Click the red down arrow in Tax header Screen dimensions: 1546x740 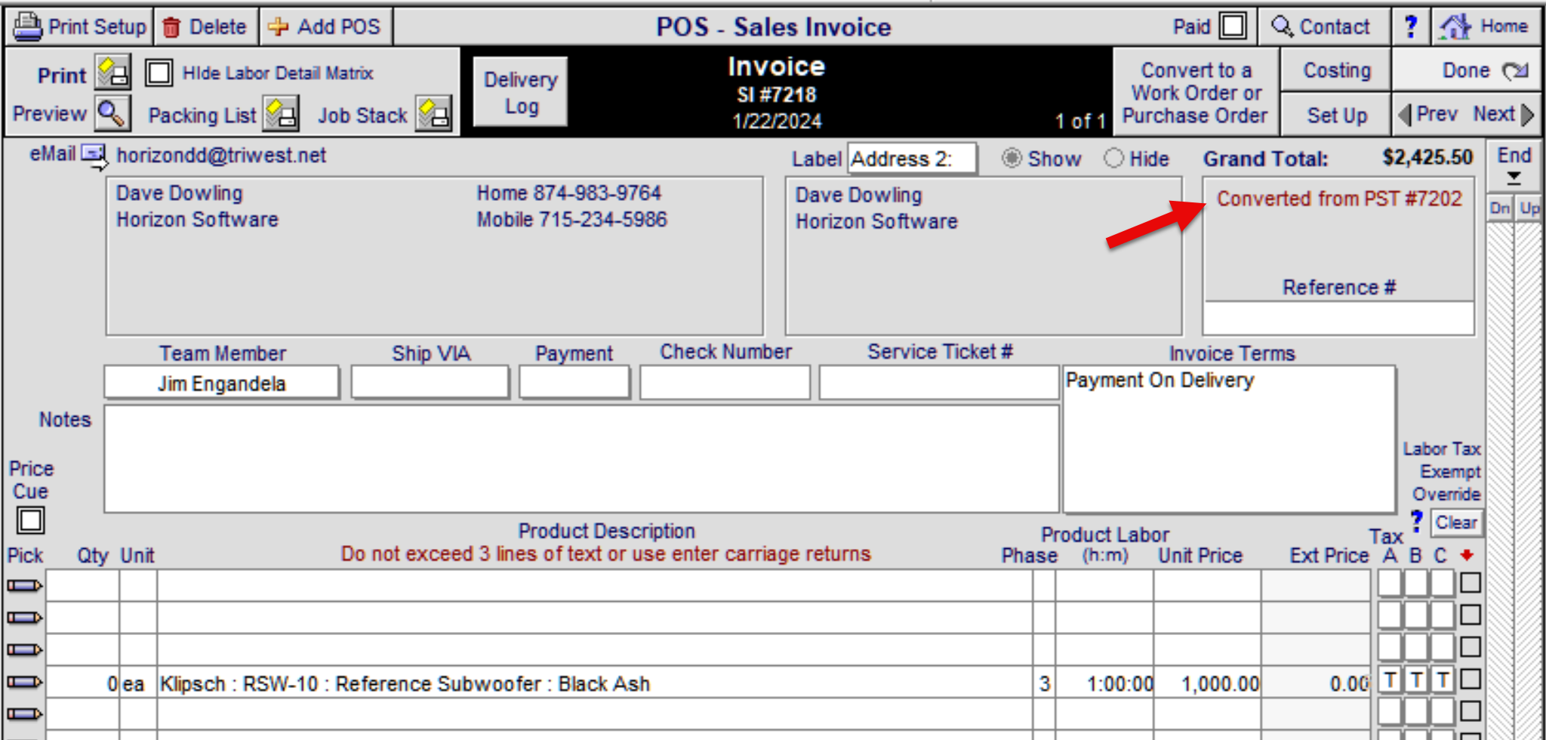tap(1467, 555)
